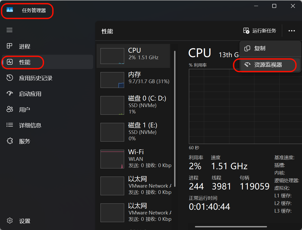Open the 服务 (Services) puzzle icon

pyautogui.click(x=9, y=141)
